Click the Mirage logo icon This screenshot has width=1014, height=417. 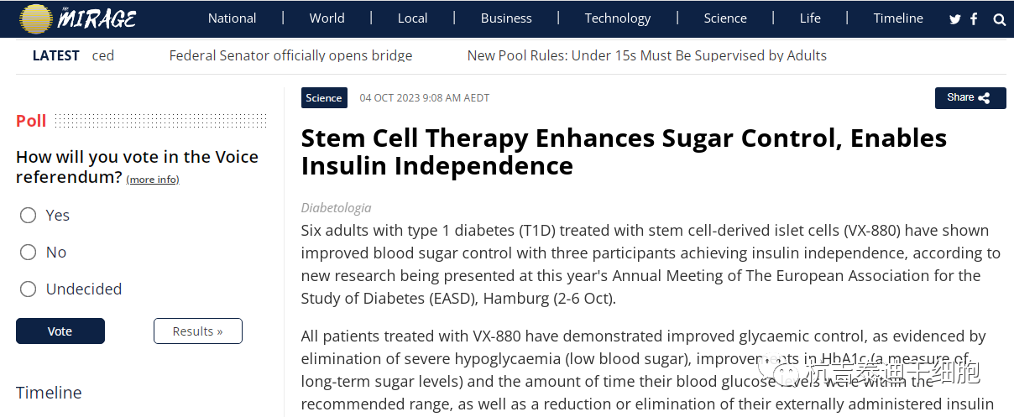[35, 18]
